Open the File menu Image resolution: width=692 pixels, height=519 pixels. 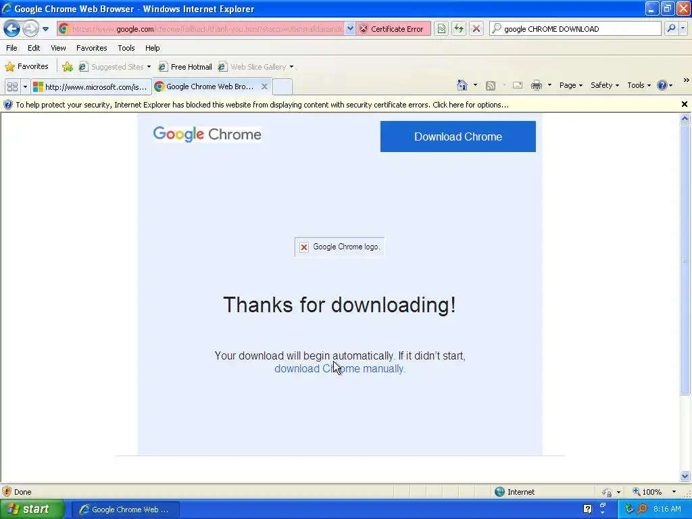pyautogui.click(x=12, y=48)
